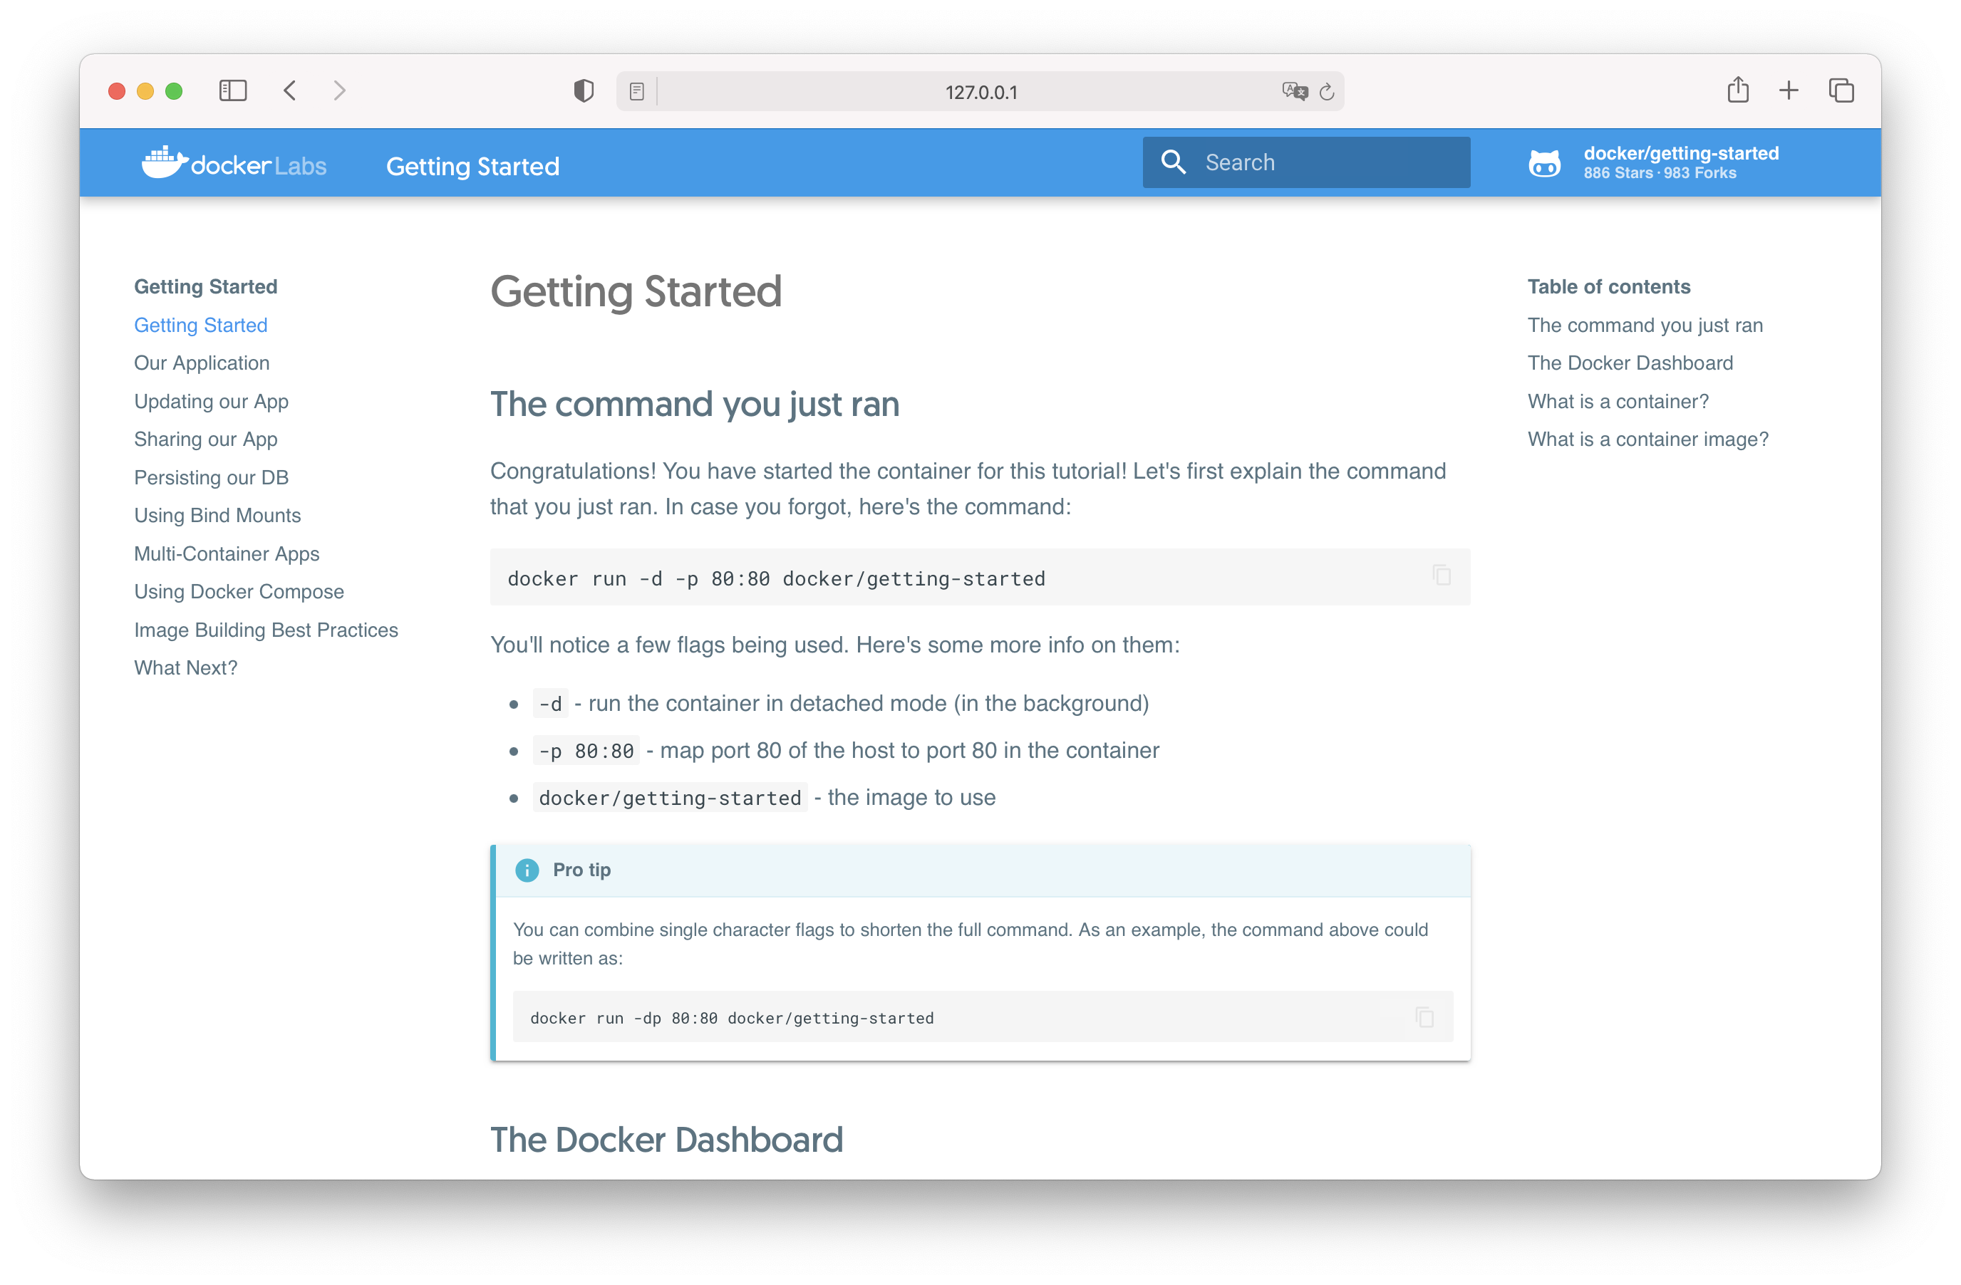
Task: Click the info icon in the Pro tip box
Action: (527, 870)
